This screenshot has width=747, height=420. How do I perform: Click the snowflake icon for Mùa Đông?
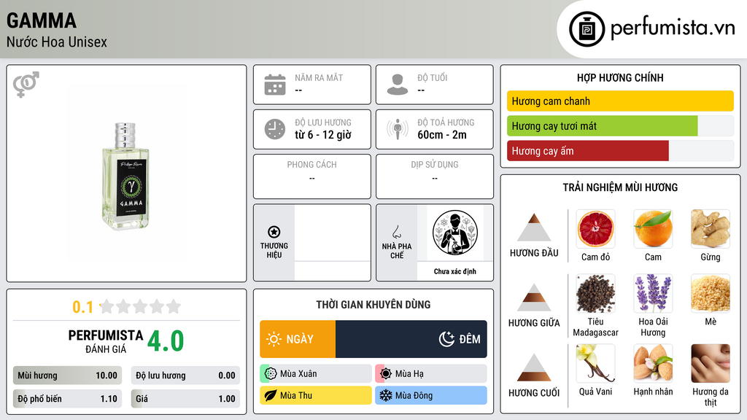click(x=386, y=396)
